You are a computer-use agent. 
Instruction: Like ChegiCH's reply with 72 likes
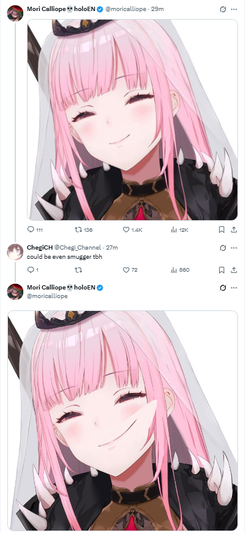click(x=130, y=270)
